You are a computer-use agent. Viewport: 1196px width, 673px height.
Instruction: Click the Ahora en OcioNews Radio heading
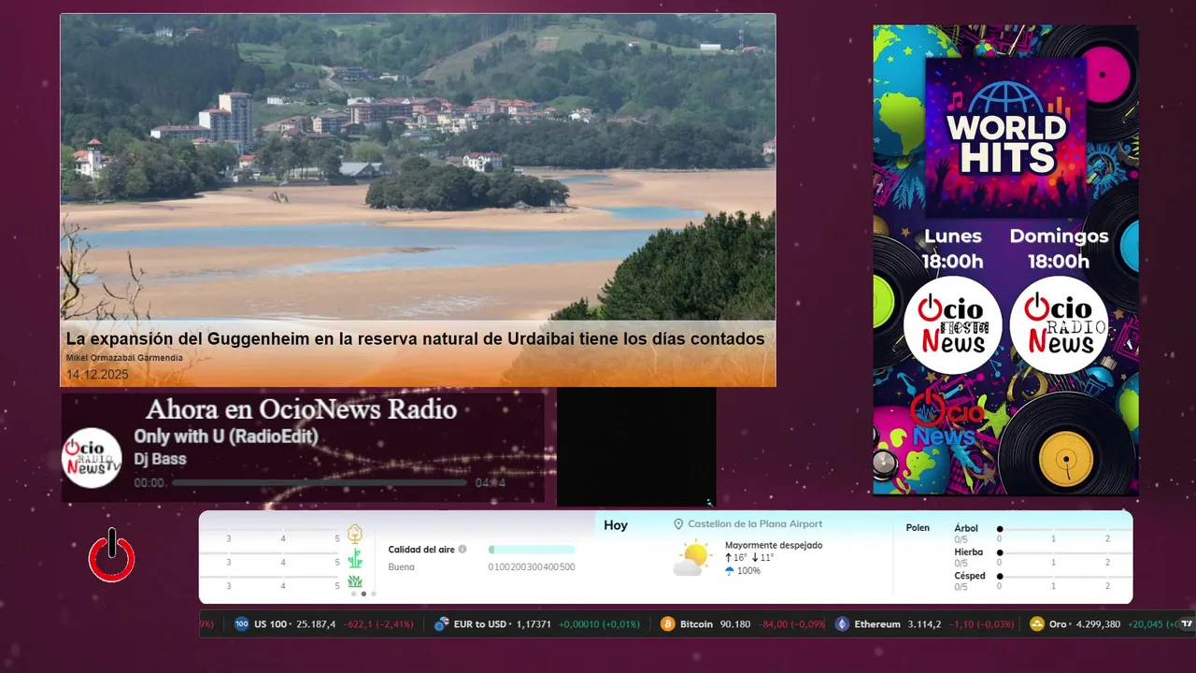[x=301, y=409]
